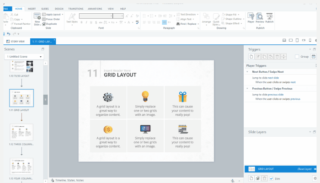320x183 pixels.
Task: Click the spell check icon
Action: [137, 22]
